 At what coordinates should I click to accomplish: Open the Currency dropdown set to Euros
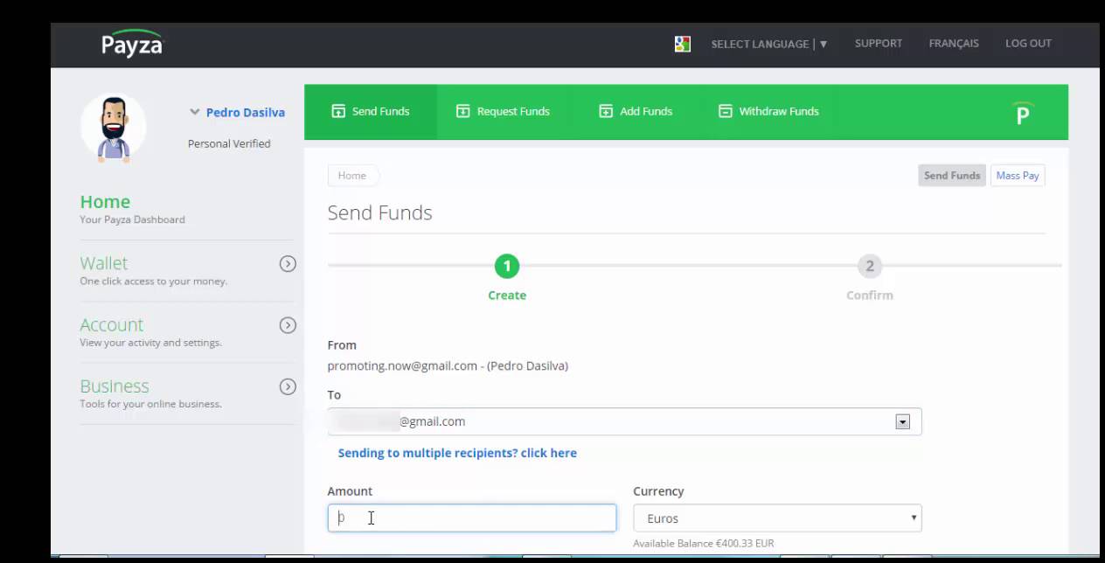point(777,518)
